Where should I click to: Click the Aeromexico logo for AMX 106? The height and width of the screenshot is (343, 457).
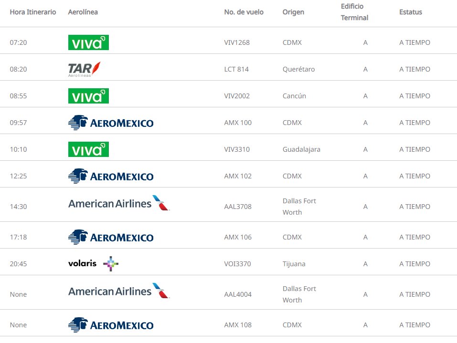(111, 237)
